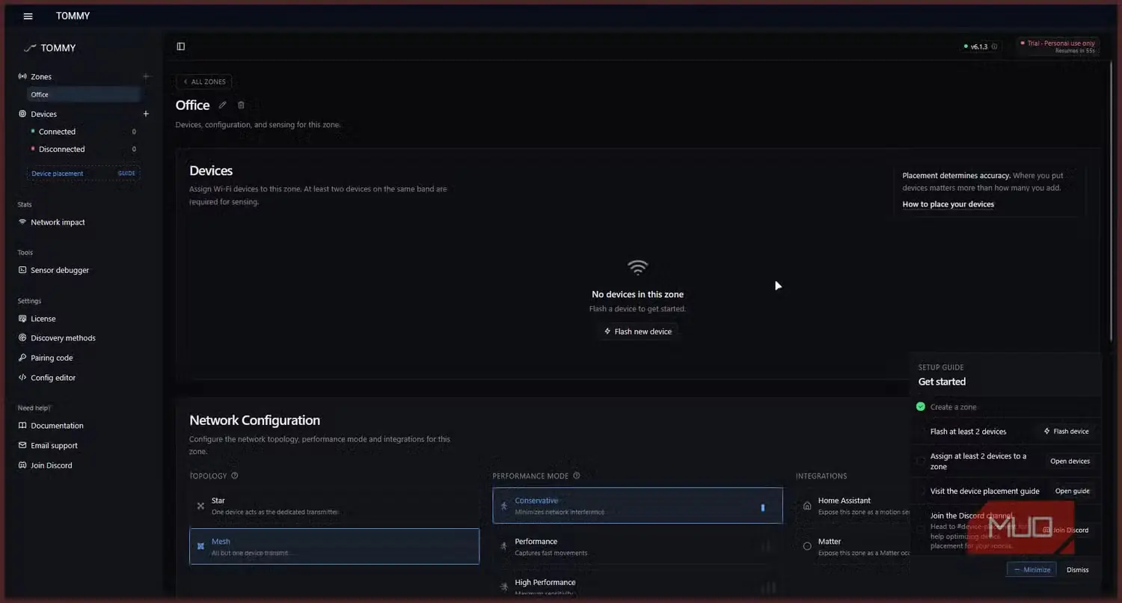Viewport: 1122px width, 603px height.
Task: Click the Flash new device button
Action: point(638,331)
